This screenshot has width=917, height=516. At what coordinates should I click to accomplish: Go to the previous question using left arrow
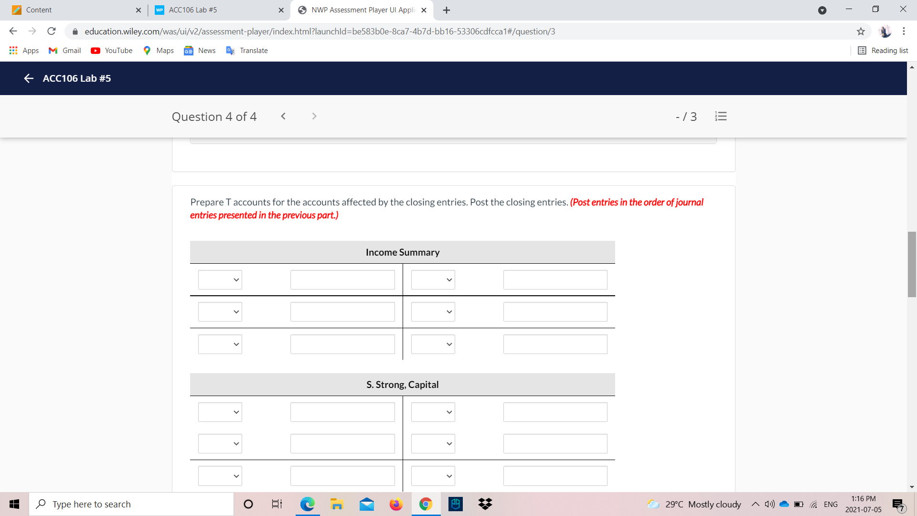click(x=284, y=116)
